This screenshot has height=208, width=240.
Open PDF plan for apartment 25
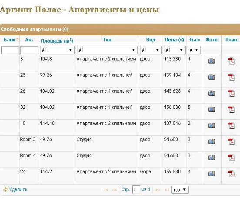tap(231, 77)
